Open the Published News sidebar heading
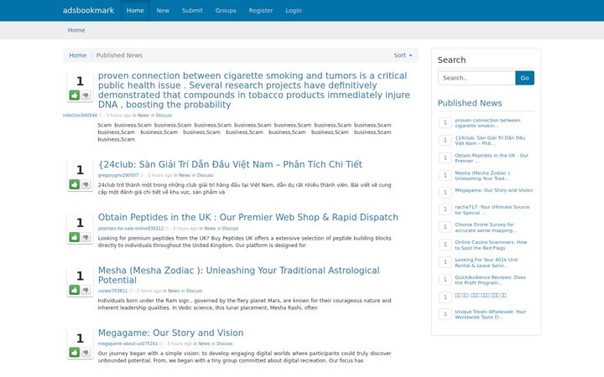This screenshot has height=377, width=604. [x=470, y=103]
